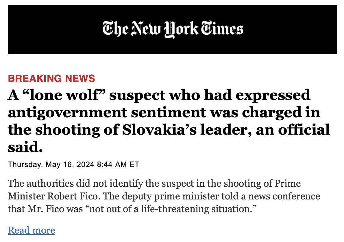Open the Read more link

pyautogui.click(x=31, y=230)
